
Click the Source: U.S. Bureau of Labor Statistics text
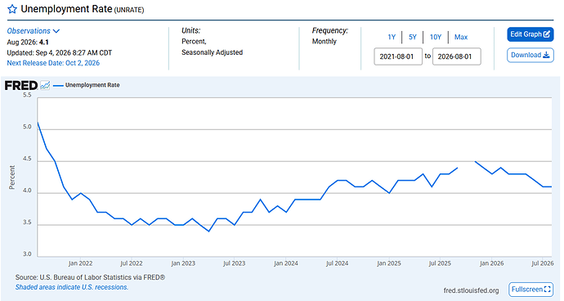pos(90,277)
